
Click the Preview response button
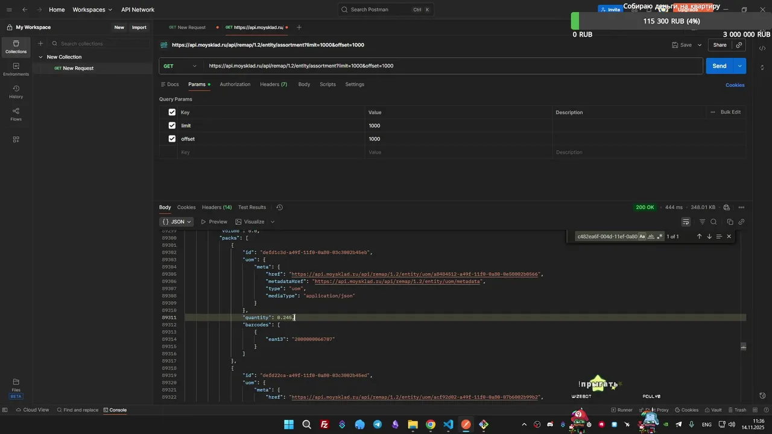[x=214, y=222]
